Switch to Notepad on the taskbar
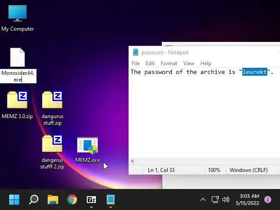The height and width of the screenshot is (210, 280). click(x=111, y=199)
